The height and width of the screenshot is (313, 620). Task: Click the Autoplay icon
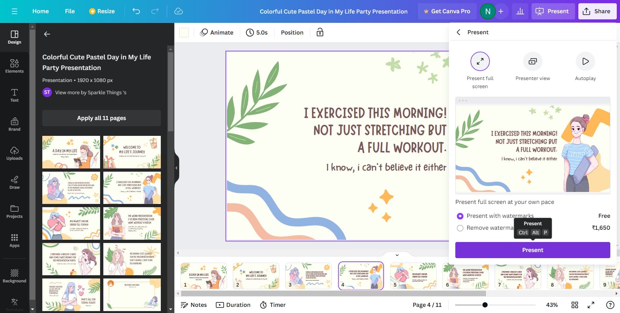tap(585, 61)
